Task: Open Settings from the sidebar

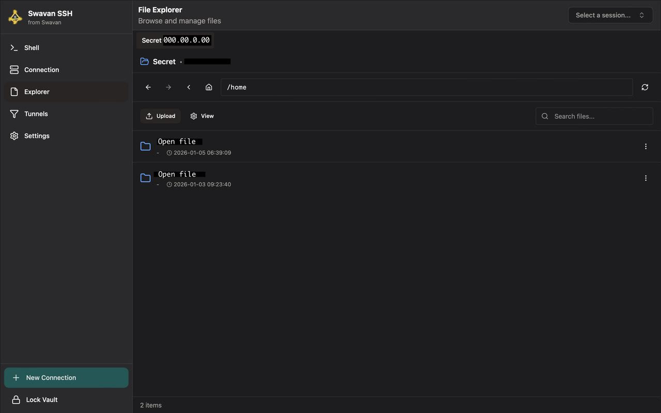Action: 37,135
